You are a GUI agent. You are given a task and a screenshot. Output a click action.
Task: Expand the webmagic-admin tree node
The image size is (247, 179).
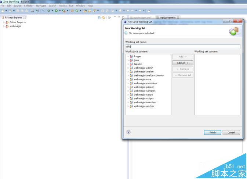coord(128,68)
